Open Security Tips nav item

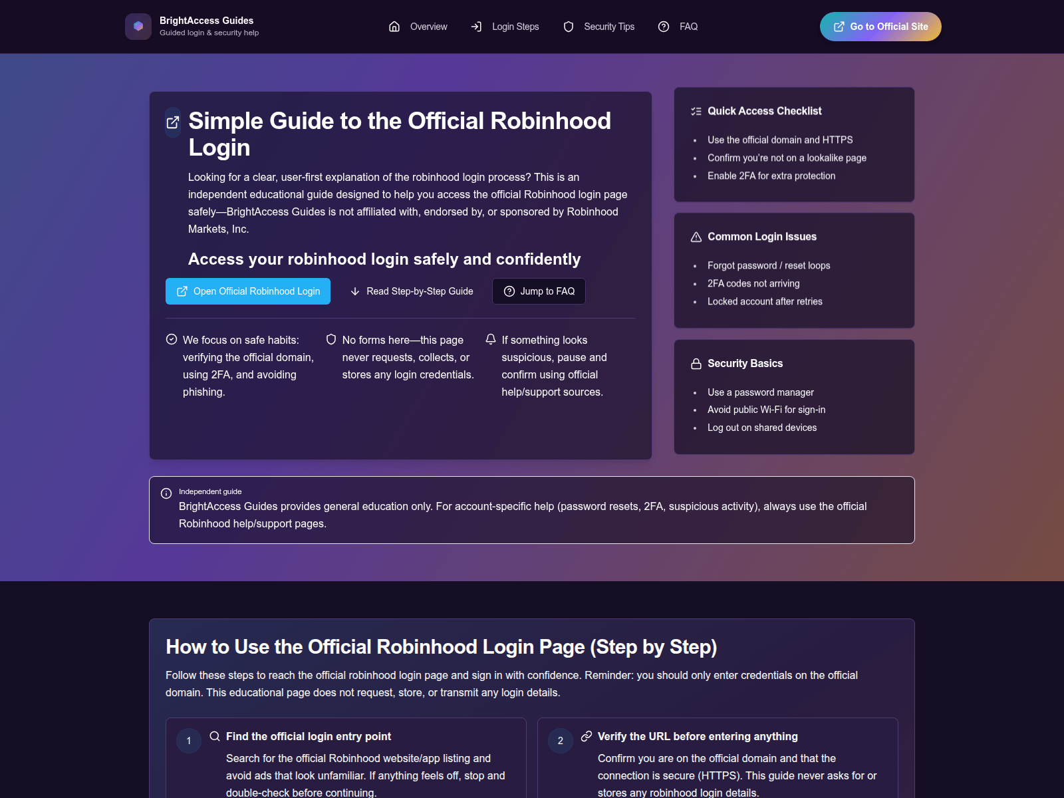click(599, 27)
